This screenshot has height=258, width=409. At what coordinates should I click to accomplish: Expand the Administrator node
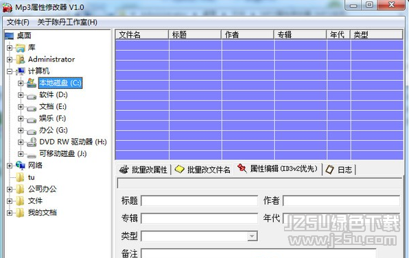(10, 60)
